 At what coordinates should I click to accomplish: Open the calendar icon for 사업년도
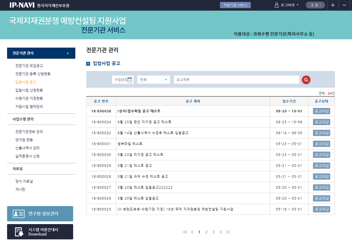(130, 80)
